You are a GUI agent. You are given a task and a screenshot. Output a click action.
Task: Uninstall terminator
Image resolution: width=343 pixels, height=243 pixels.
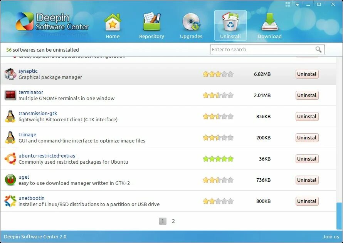tap(307, 95)
